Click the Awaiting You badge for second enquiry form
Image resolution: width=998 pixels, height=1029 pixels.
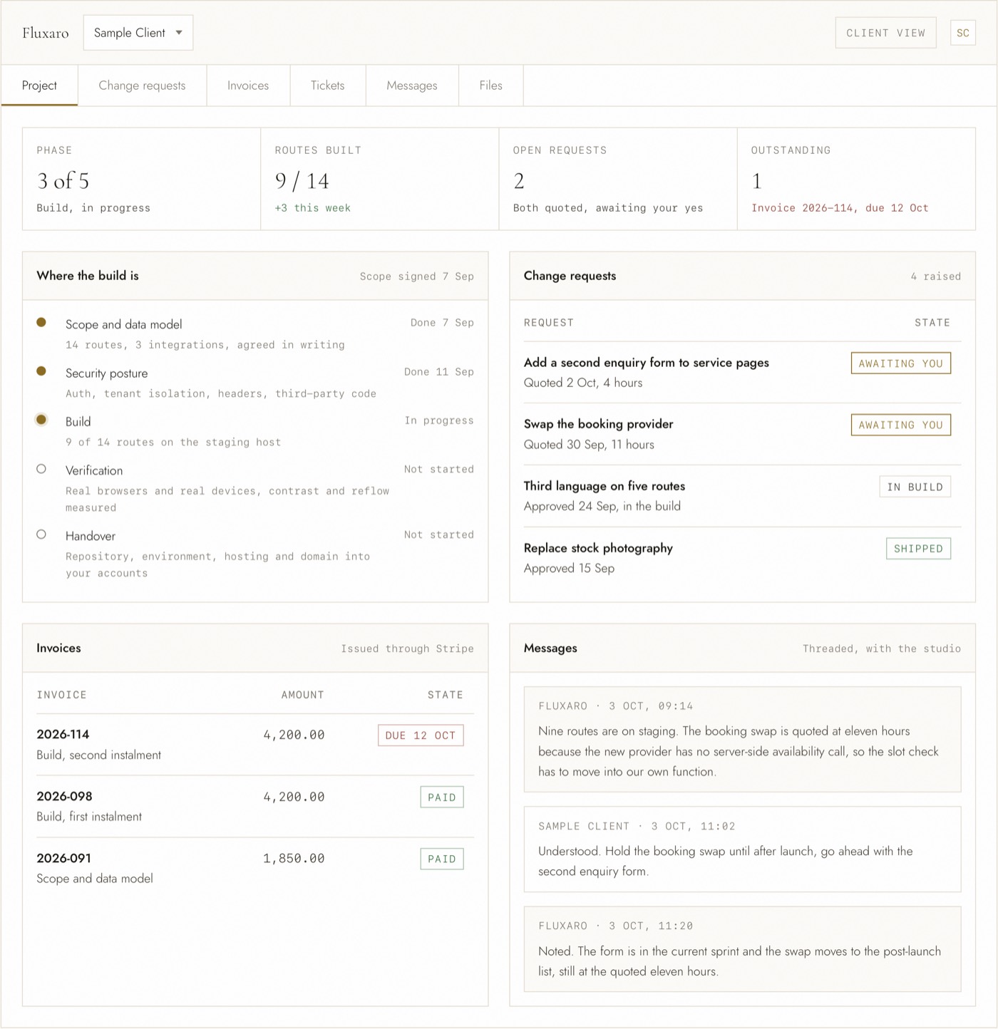coord(901,363)
